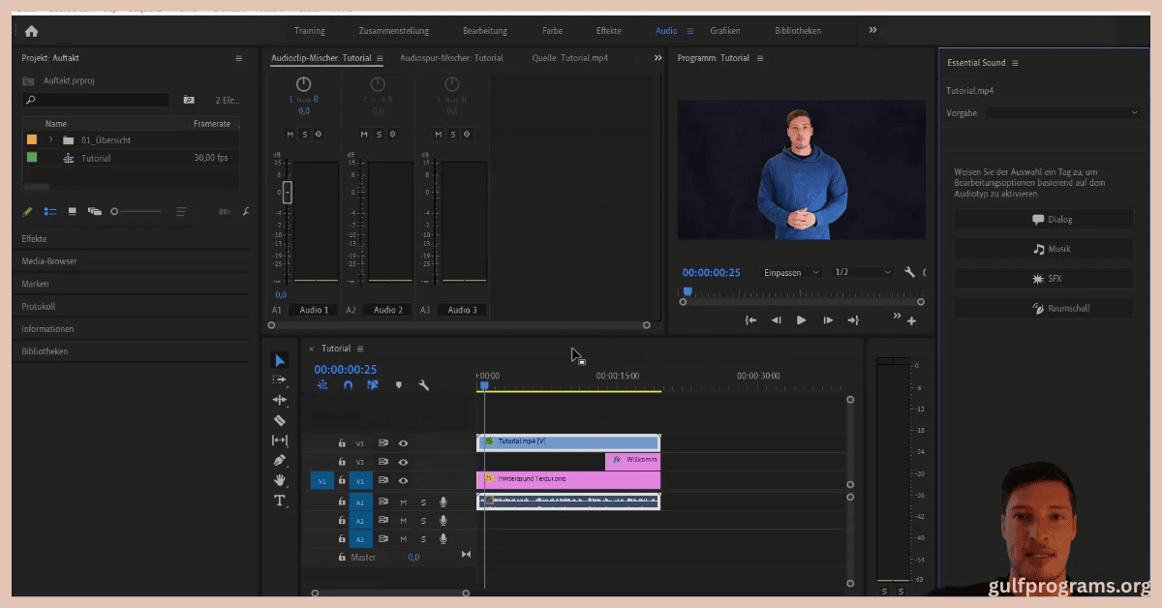
Task: Hide video track V3 with eye icon
Action: pos(403,443)
